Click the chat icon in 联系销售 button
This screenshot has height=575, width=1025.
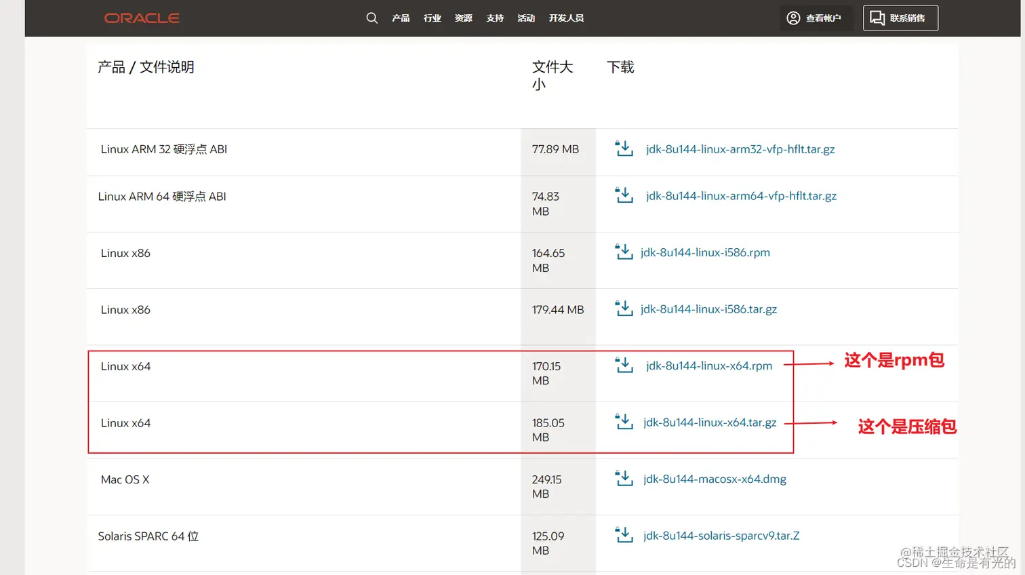(x=877, y=18)
